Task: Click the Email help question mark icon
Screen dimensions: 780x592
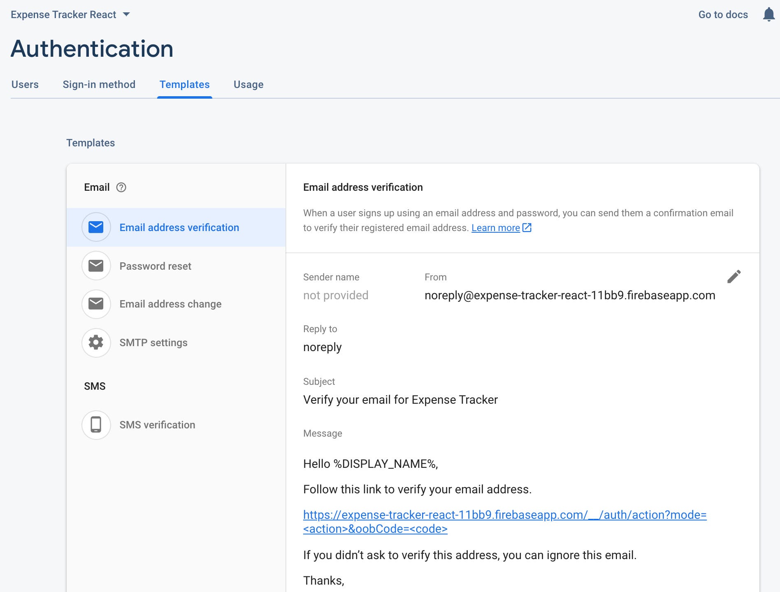Action: click(x=121, y=187)
